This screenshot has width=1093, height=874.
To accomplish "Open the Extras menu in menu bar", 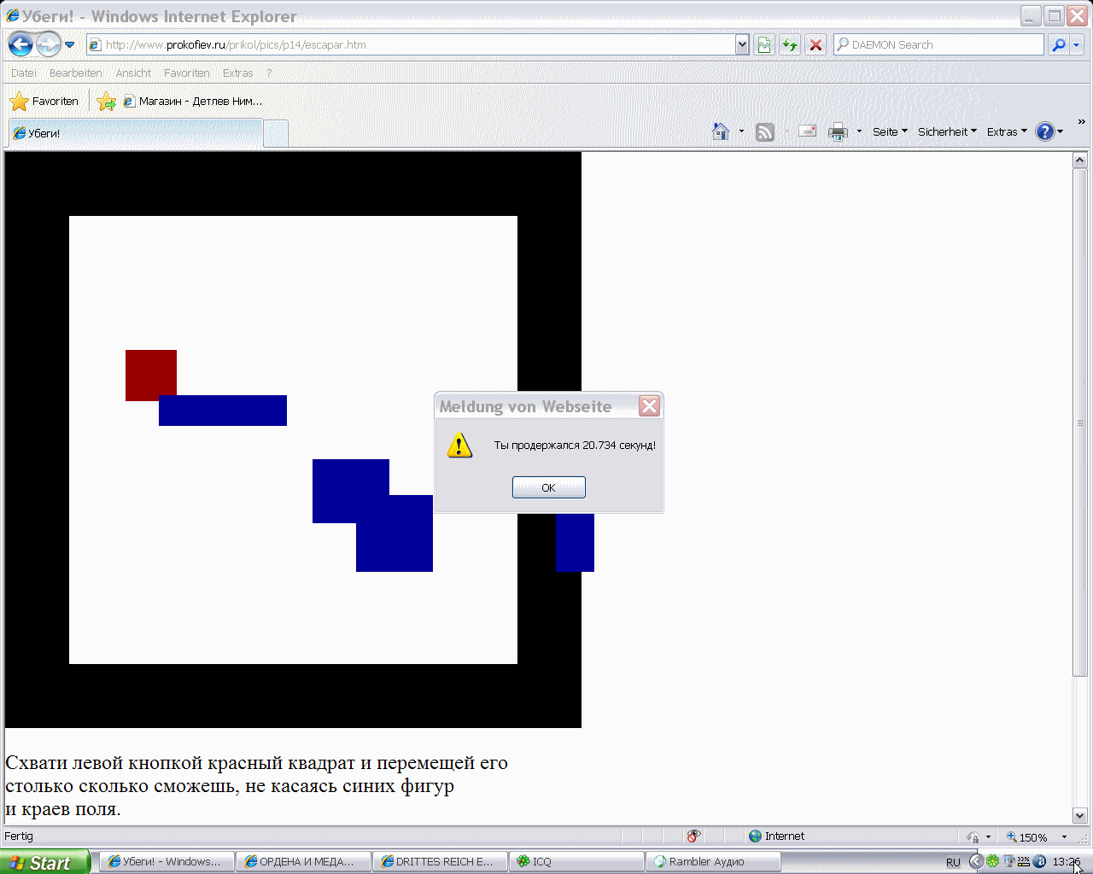I will (x=238, y=73).
